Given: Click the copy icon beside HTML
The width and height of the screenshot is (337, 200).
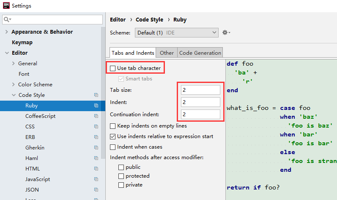Looking at the screenshot, I should pos(96,169).
